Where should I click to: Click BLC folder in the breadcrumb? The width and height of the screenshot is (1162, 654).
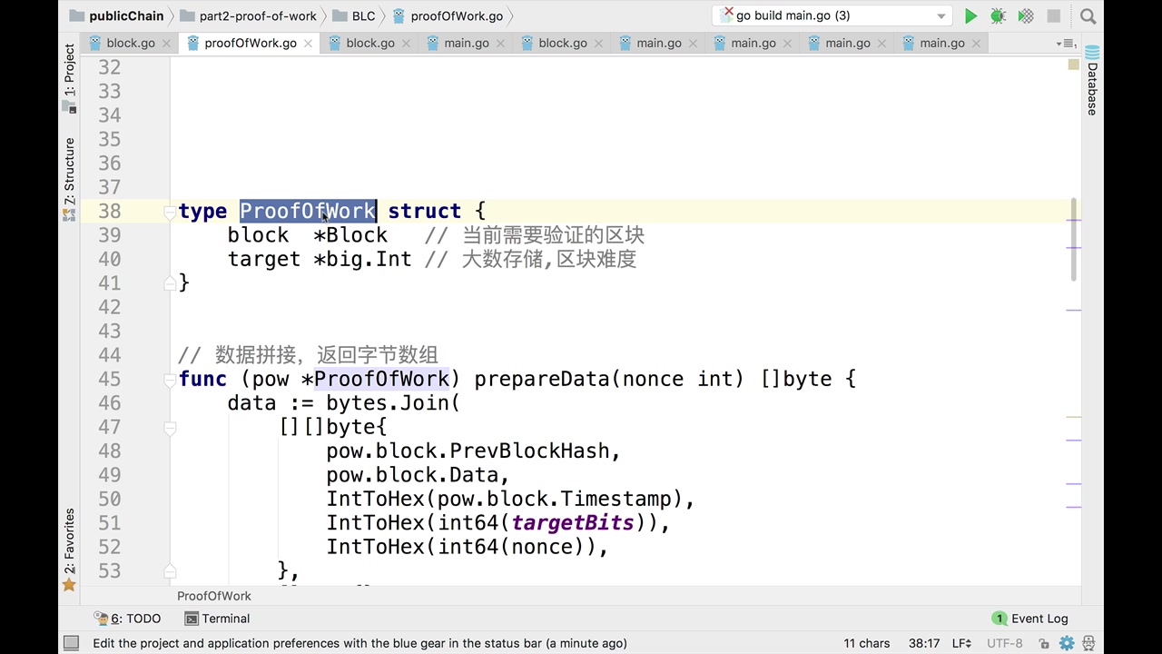354,15
